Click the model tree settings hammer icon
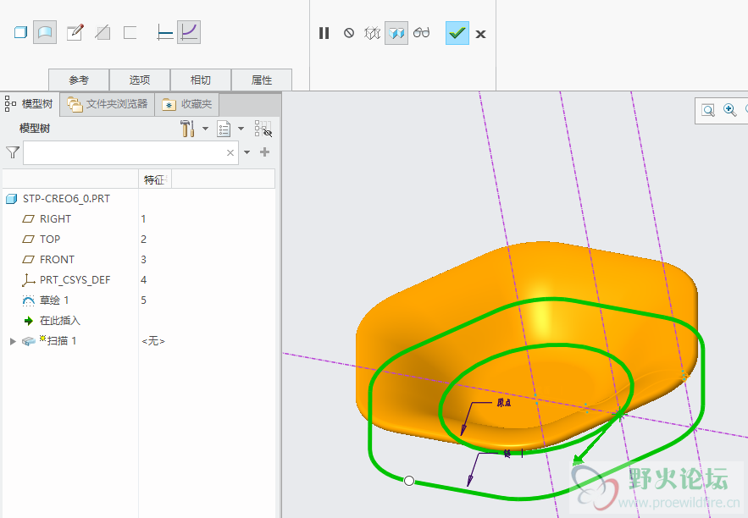This screenshot has width=748, height=518. 187,129
